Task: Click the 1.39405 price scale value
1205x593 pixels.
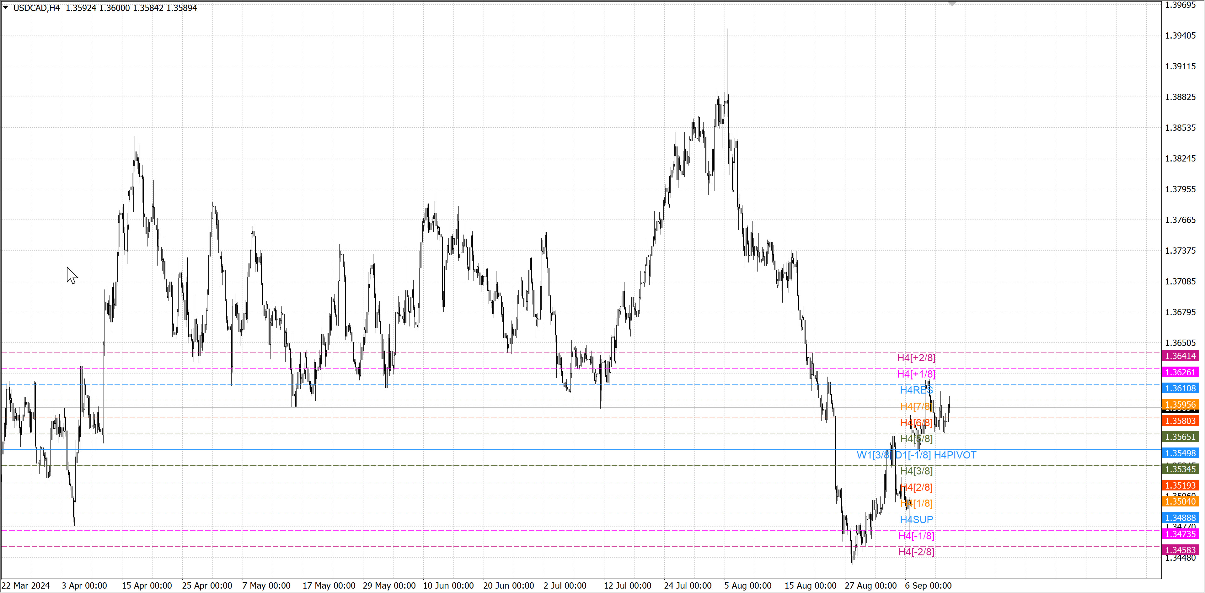Action: click(x=1180, y=35)
